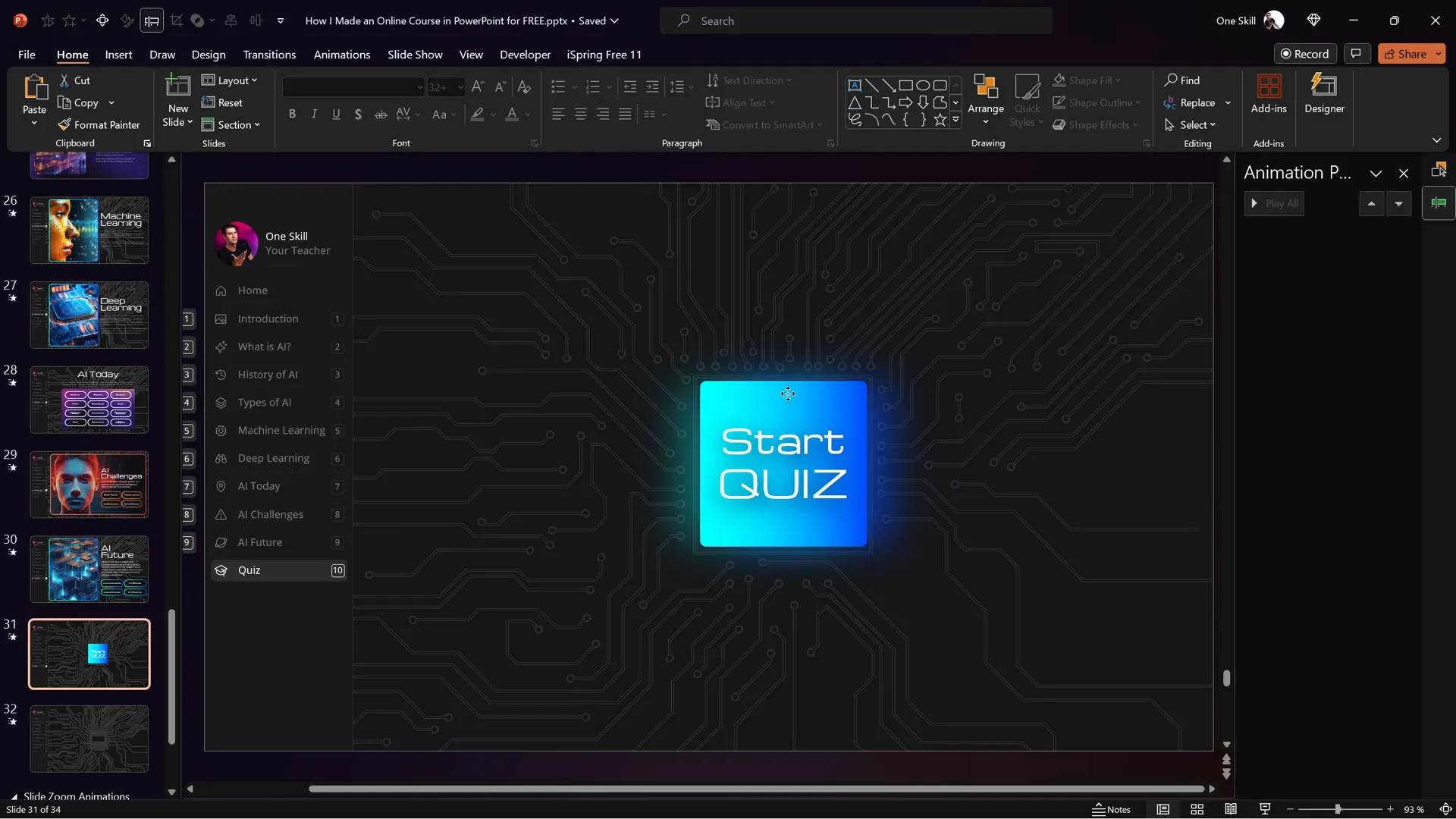Switch to the Animations tab
Screen dimensions: 1456x819
point(342,55)
